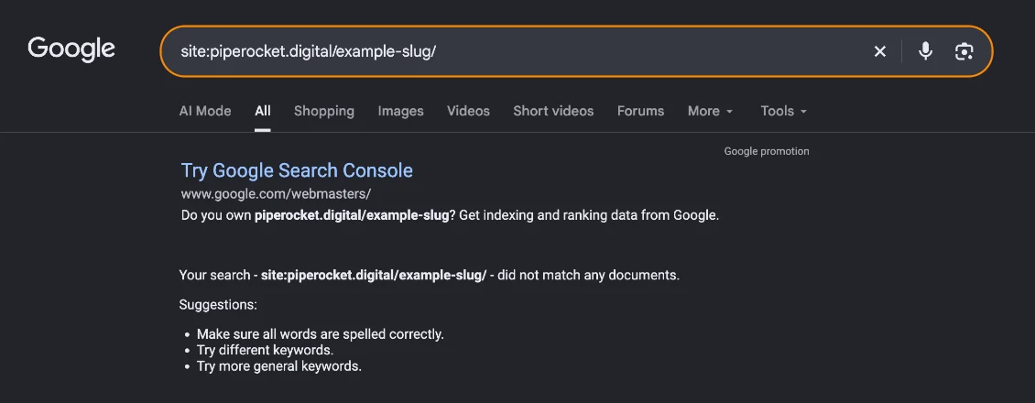
Task: Expand the Tools dropdown
Action: [783, 111]
